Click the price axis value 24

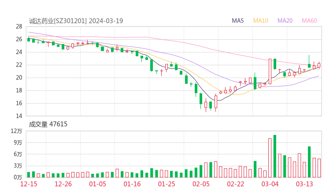pyautogui.click(x=19, y=52)
